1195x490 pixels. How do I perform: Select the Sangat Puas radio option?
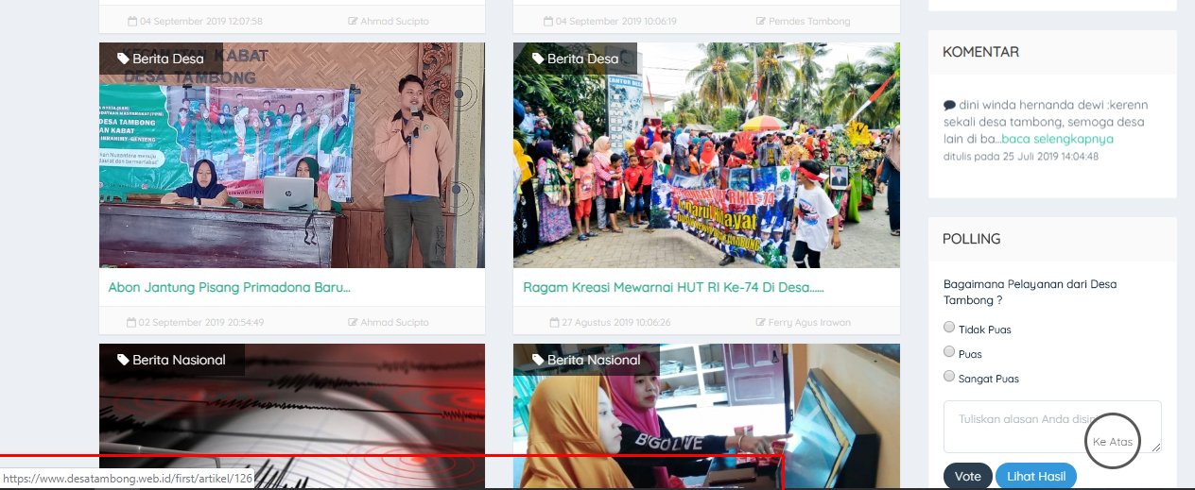coord(949,377)
